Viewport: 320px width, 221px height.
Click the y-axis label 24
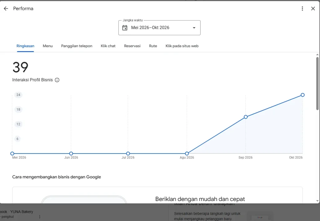click(18, 95)
